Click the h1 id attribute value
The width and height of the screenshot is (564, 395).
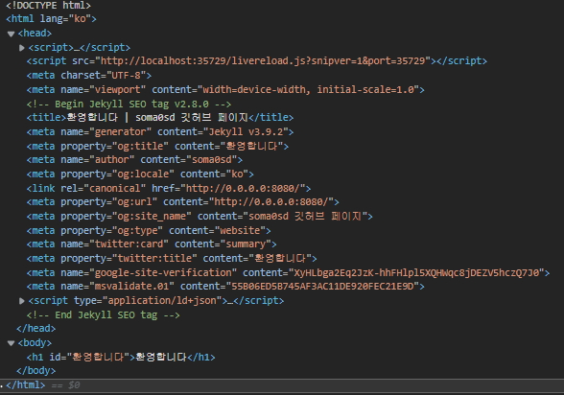[x=98, y=357]
